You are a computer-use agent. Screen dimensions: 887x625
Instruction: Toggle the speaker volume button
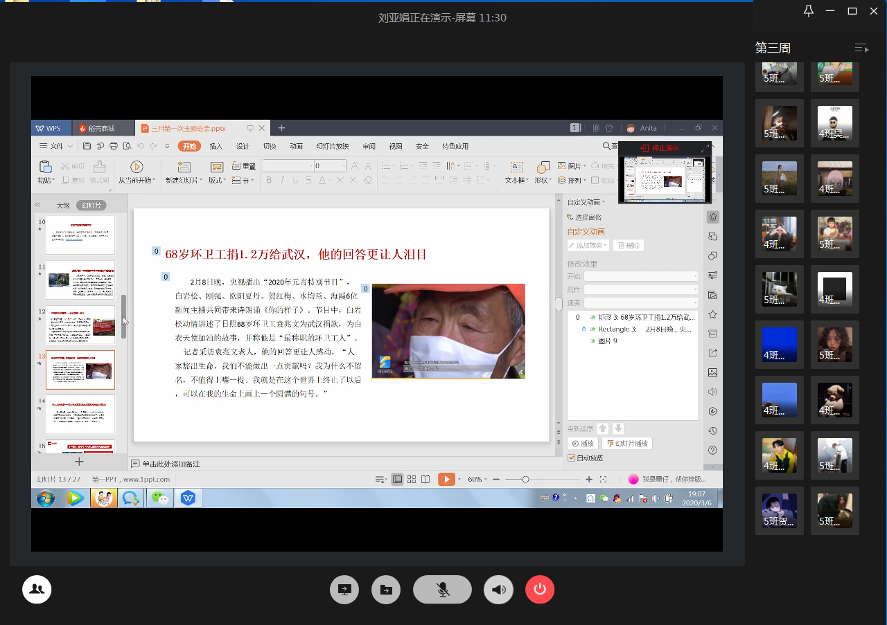click(498, 590)
